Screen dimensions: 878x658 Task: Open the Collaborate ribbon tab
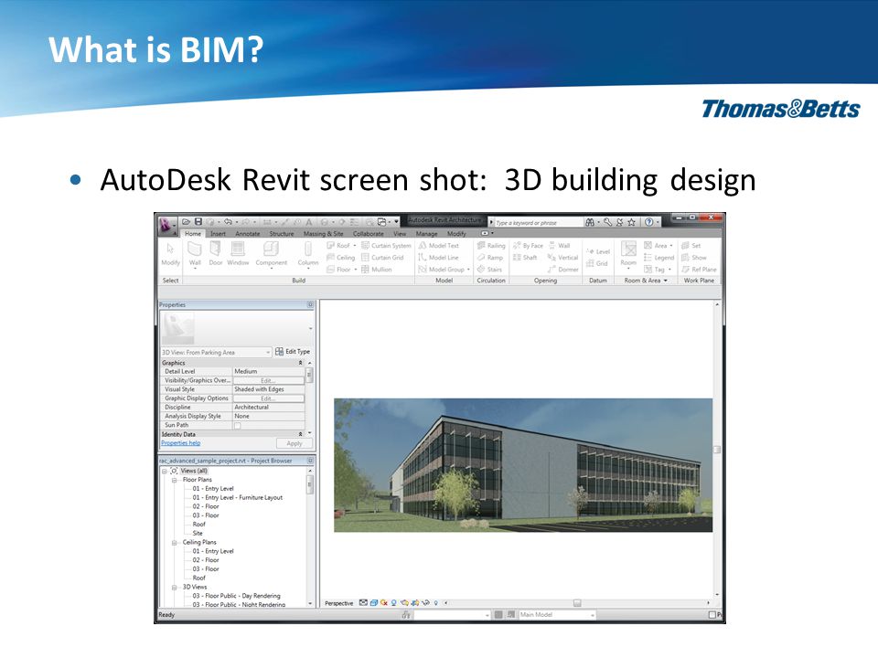[x=368, y=234]
